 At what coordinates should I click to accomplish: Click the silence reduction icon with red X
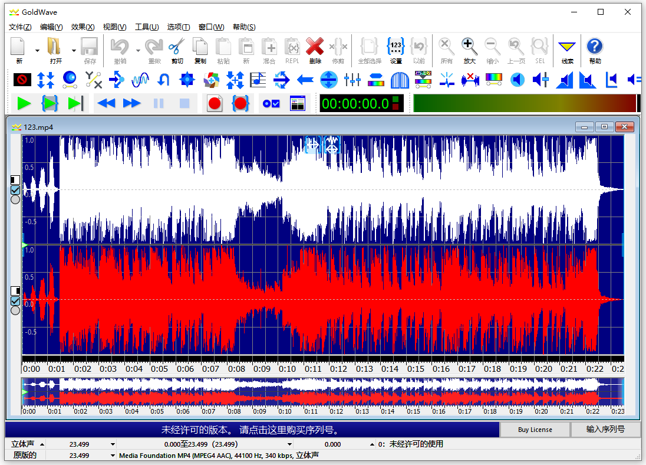point(470,80)
